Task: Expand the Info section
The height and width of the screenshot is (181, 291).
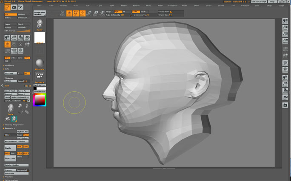Action: coord(6,69)
